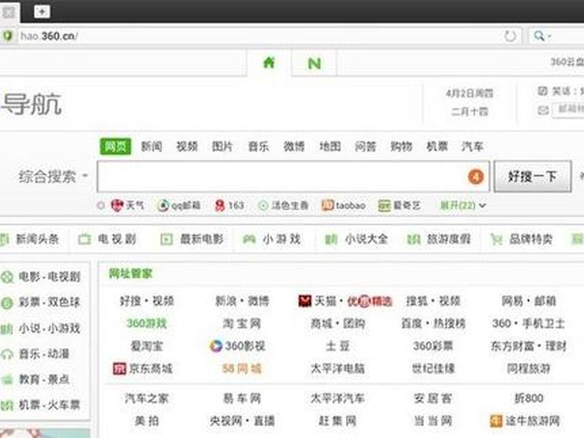
Task: Select the 汽车 search tab
Action: click(x=472, y=147)
